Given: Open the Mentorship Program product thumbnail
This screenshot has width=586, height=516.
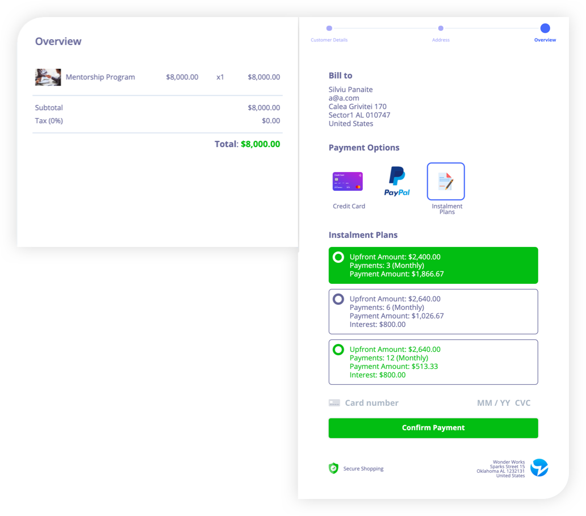Looking at the screenshot, I should 48,77.
